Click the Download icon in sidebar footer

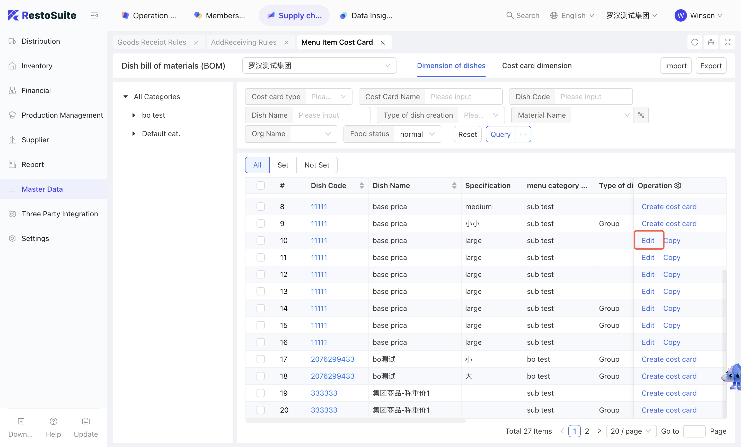(21, 421)
